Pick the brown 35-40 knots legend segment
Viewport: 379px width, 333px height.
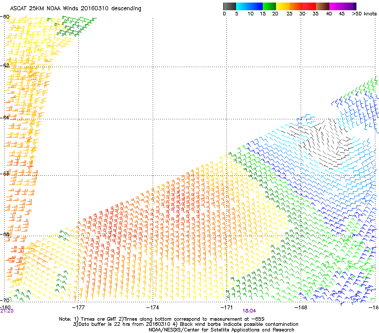pos(323,6)
